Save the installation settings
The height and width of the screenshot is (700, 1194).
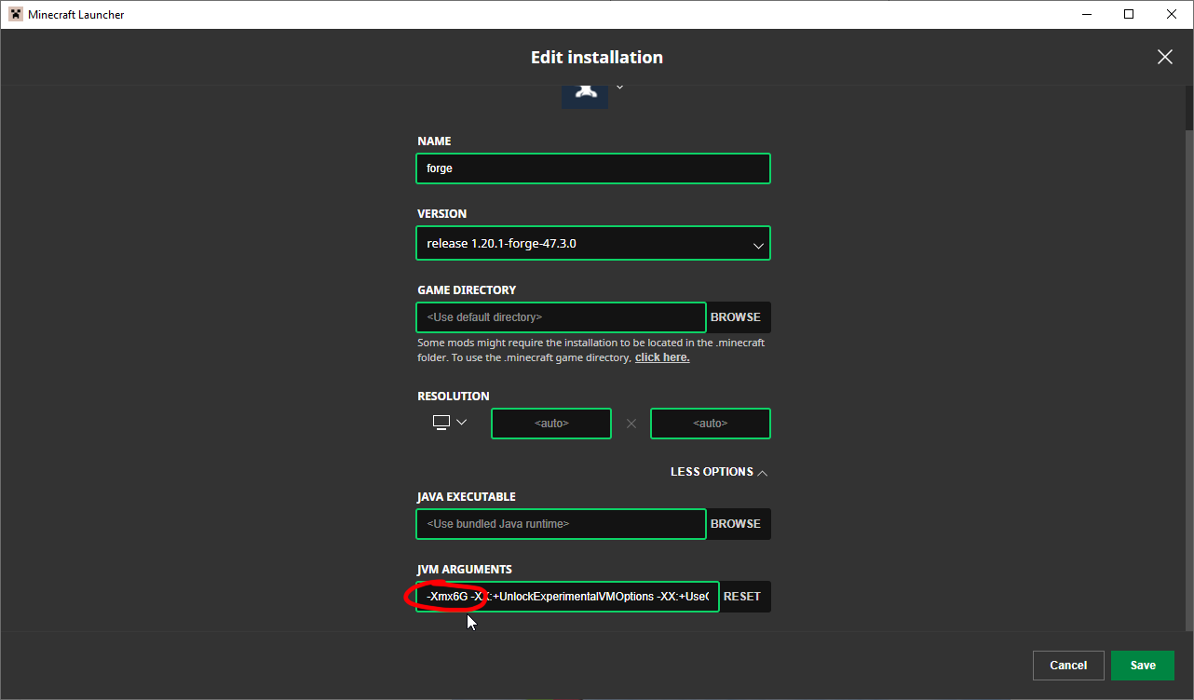tap(1143, 666)
